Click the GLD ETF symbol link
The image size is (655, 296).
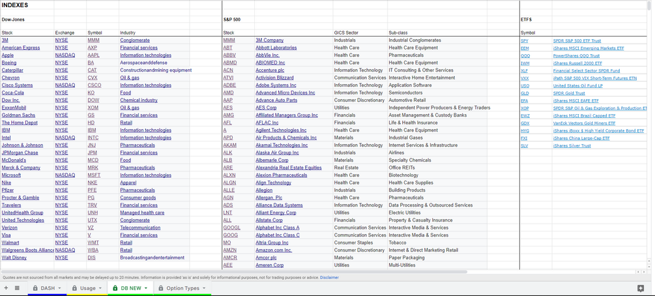click(525, 94)
